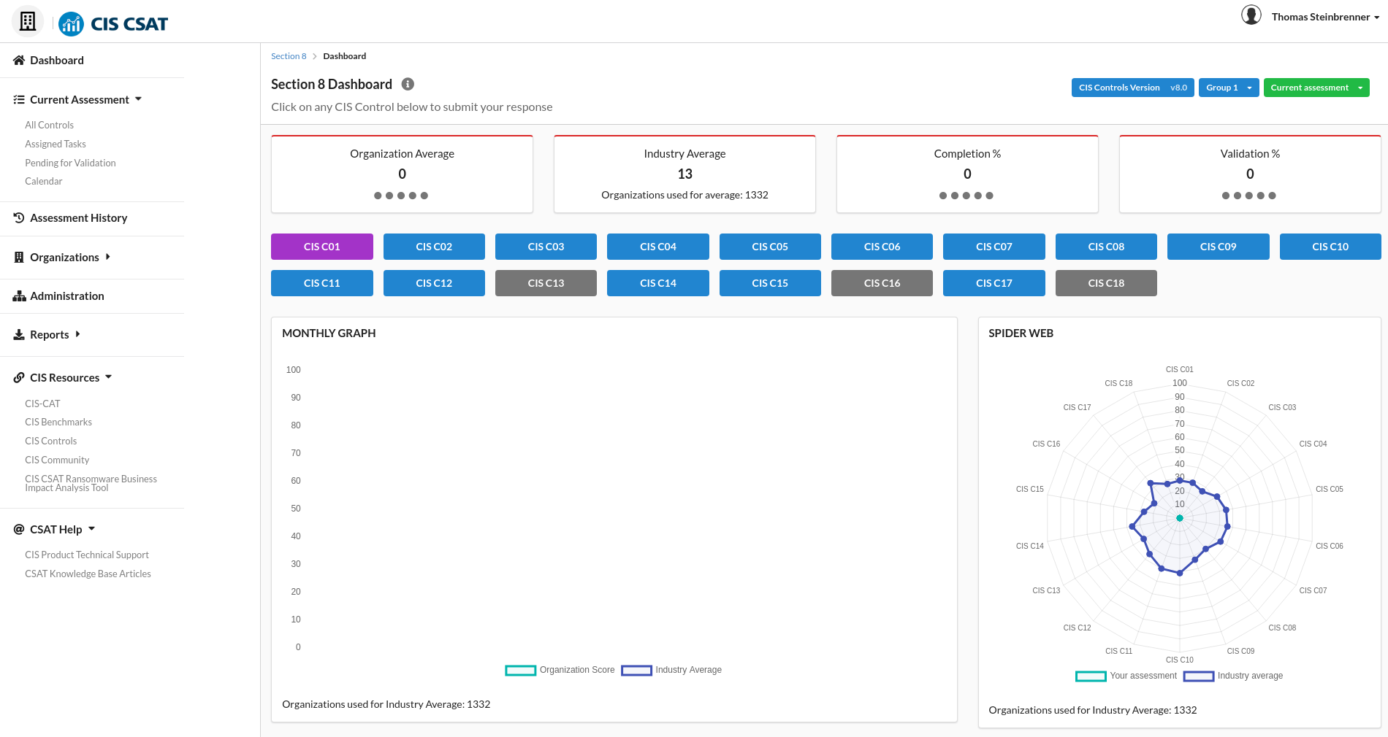Open CIS Product Technical Support
Image resolution: width=1388 pixels, height=737 pixels.
(87, 555)
